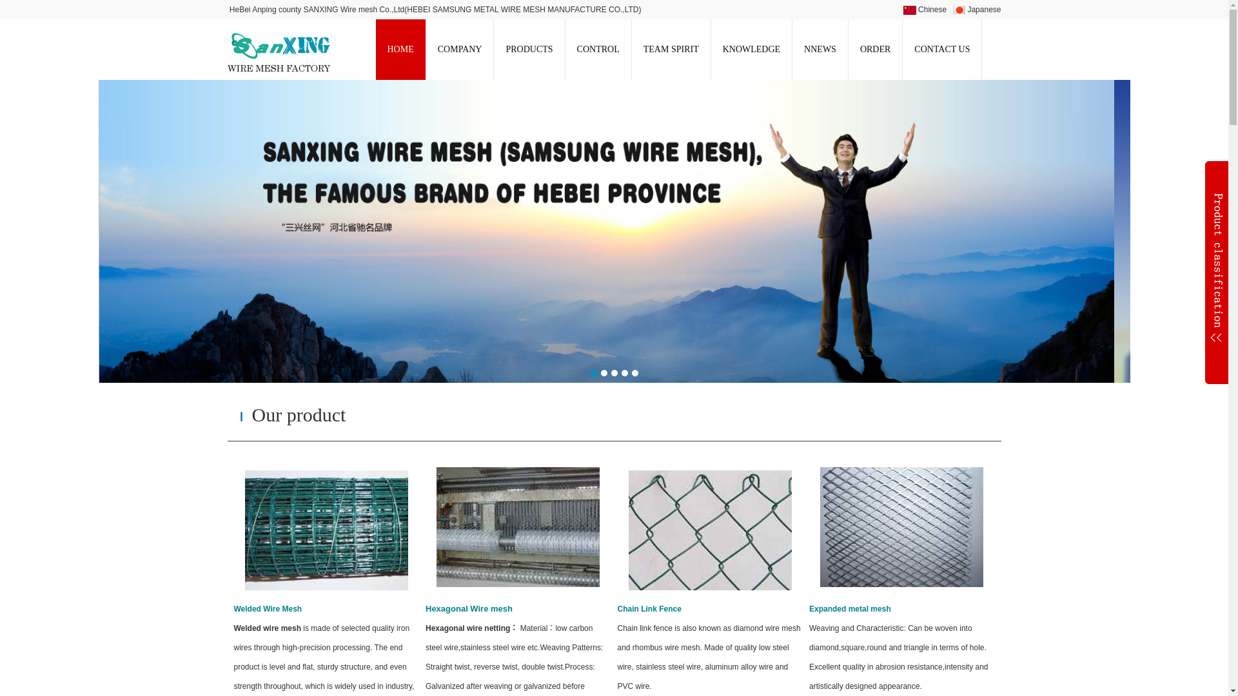Open the KNOWLEDGE navigation item
The height and width of the screenshot is (696, 1238).
tap(751, 50)
